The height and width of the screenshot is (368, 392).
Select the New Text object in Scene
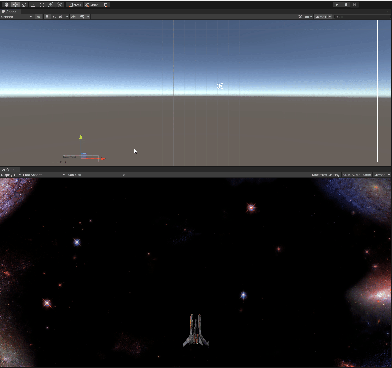[x=70, y=157]
